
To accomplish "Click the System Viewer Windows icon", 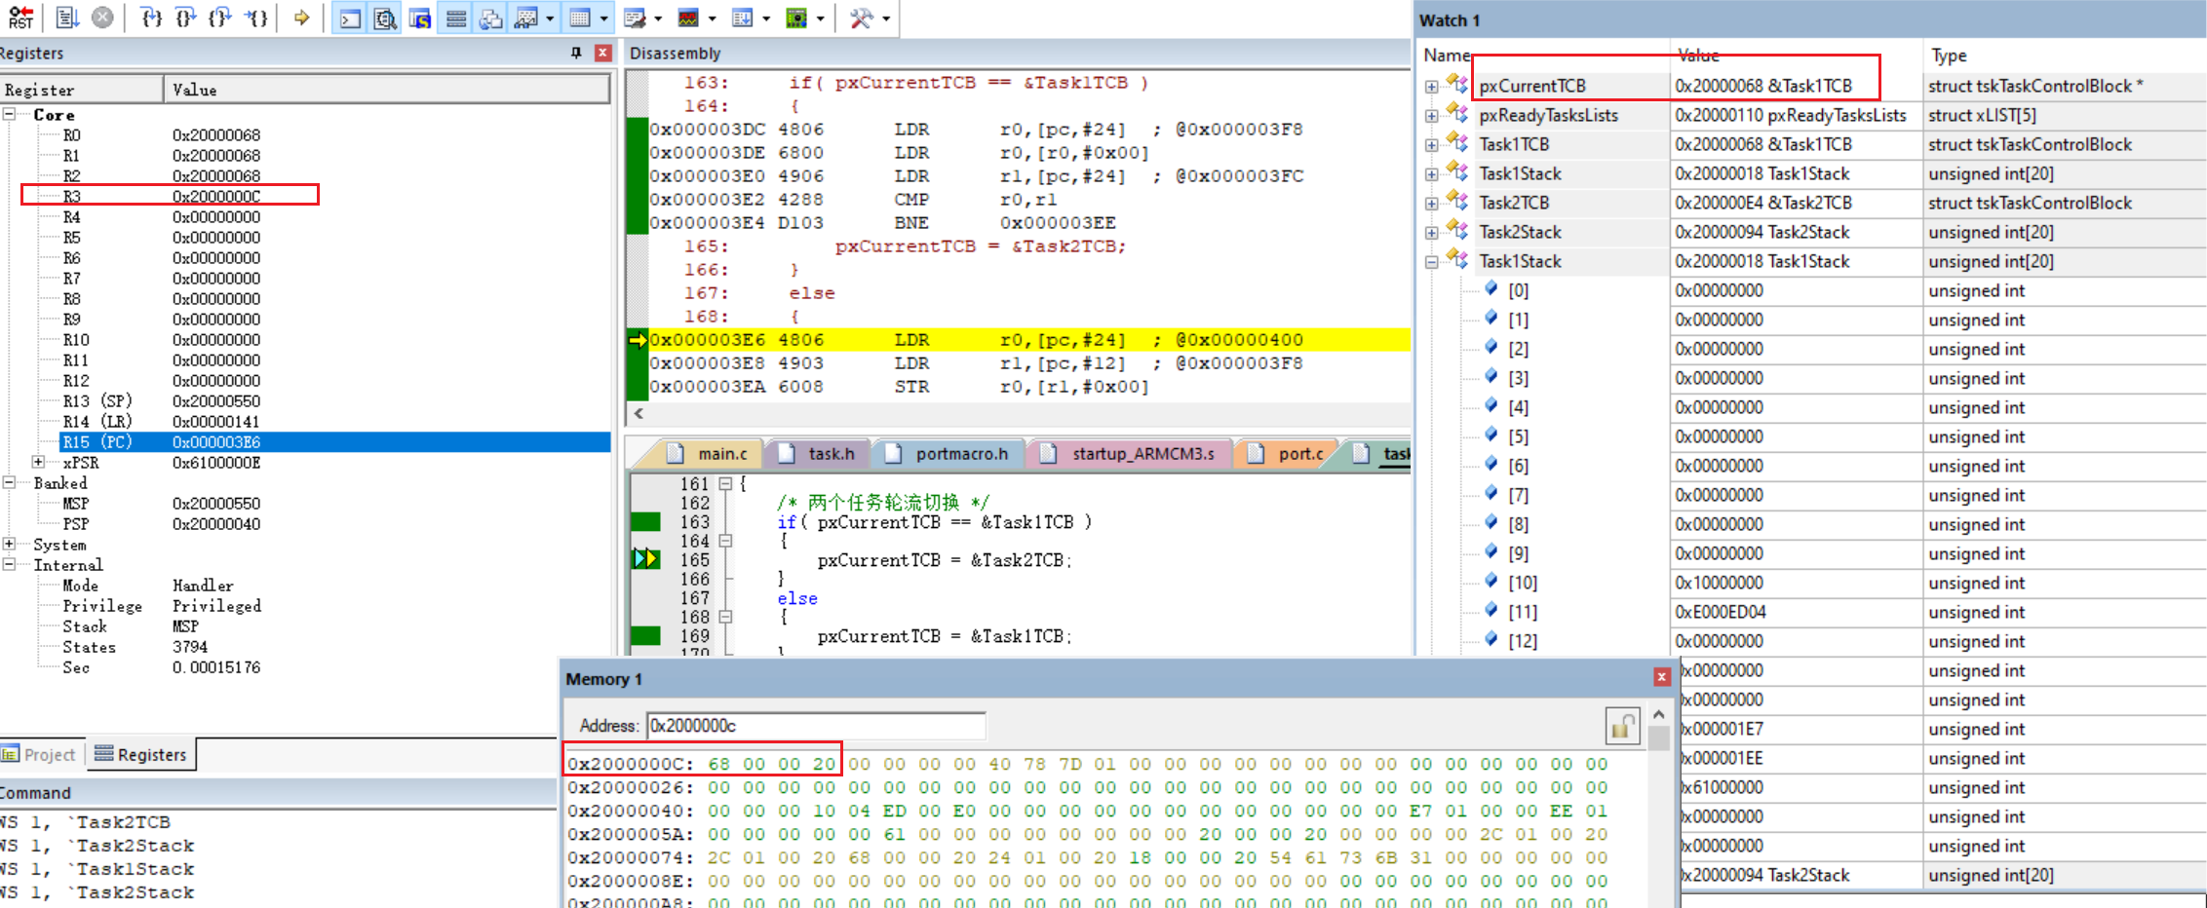I will 796,18.
